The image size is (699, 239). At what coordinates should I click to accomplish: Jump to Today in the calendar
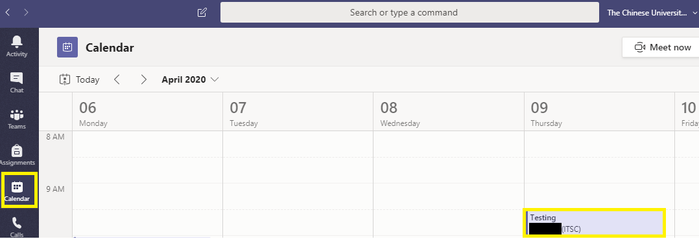(x=79, y=79)
